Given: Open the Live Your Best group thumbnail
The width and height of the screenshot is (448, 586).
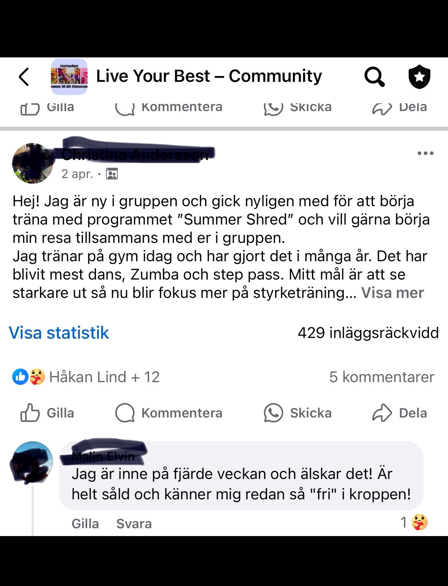Looking at the screenshot, I should click(69, 76).
